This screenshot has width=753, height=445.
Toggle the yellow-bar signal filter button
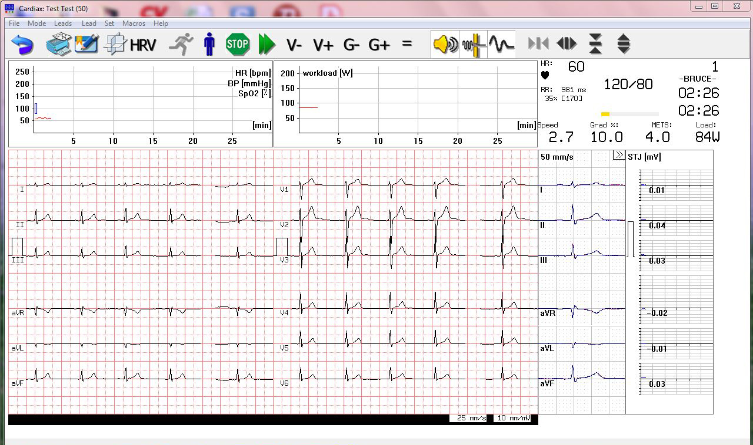[473, 45]
